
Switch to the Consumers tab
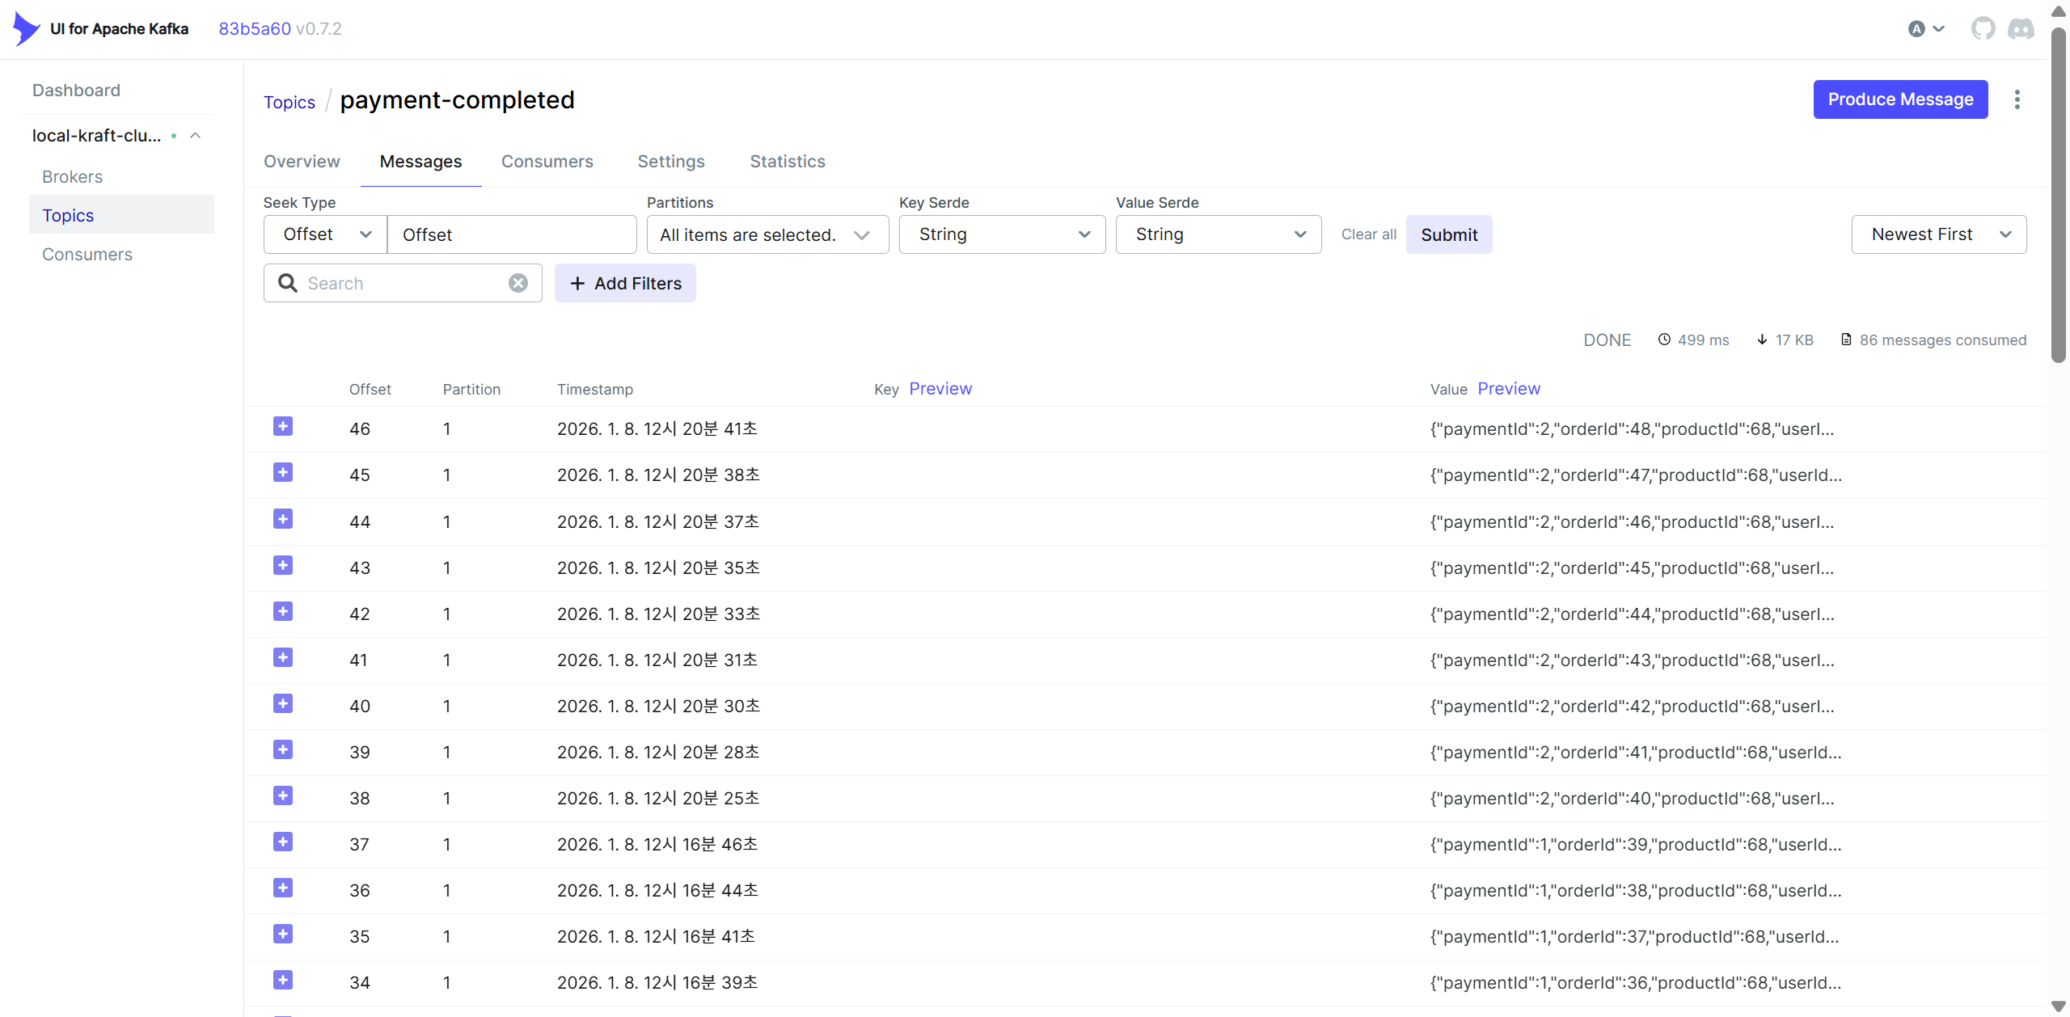pyautogui.click(x=547, y=162)
